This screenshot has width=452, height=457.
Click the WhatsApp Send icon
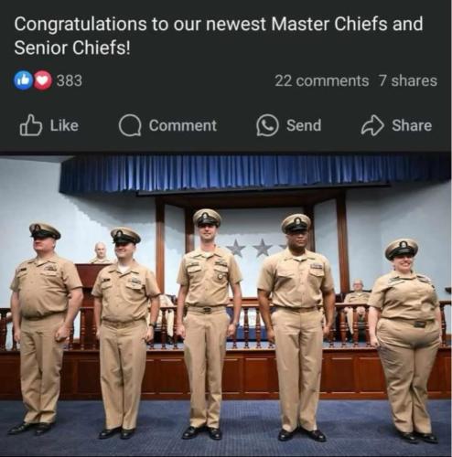pos(267,125)
